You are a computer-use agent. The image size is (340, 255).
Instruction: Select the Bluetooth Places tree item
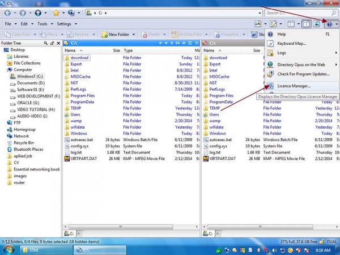point(27,149)
